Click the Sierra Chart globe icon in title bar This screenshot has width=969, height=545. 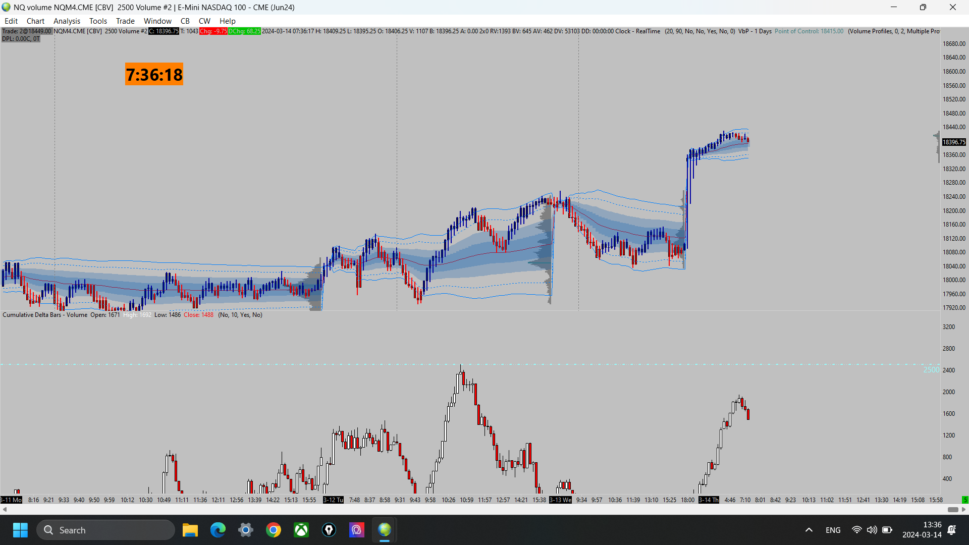(x=6, y=7)
